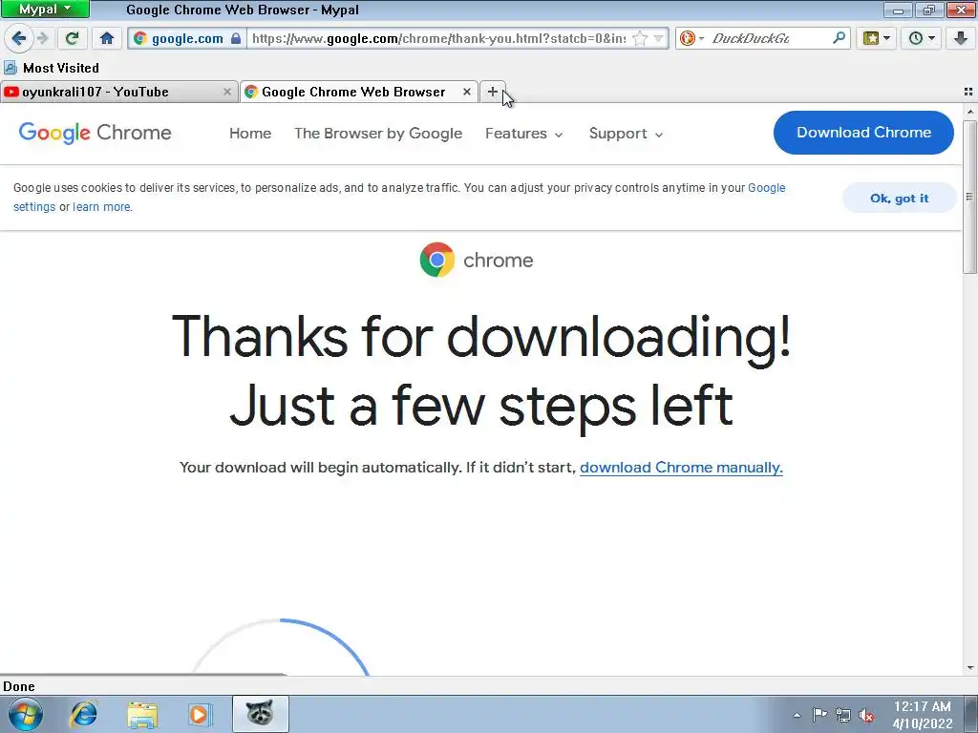The image size is (978, 733).
Task: Show the tab groups grid icon
Action: click(x=968, y=92)
